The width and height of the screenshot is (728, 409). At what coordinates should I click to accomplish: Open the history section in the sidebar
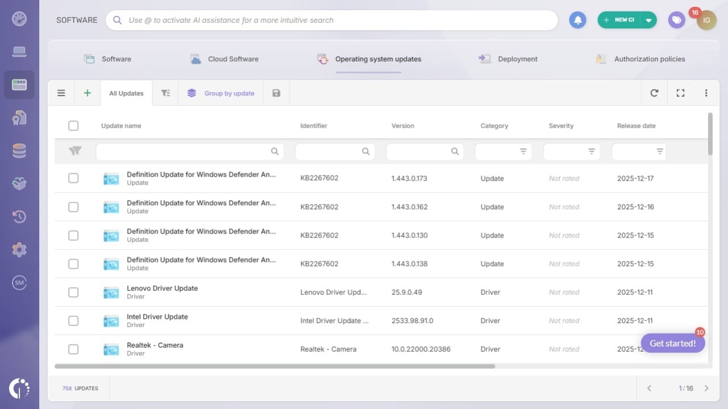(x=19, y=216)
